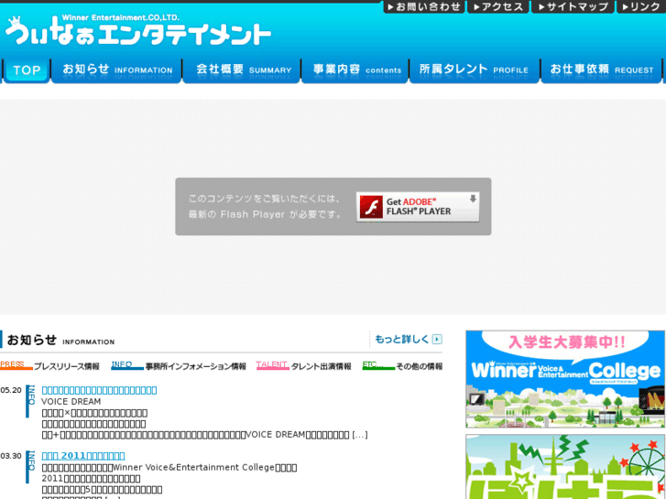Click the download arrow on Flash button
Screen dimensions: 666x499
(473, 199)
